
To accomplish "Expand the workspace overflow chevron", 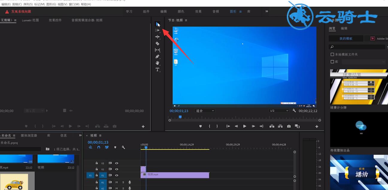I will click(267, 11).
